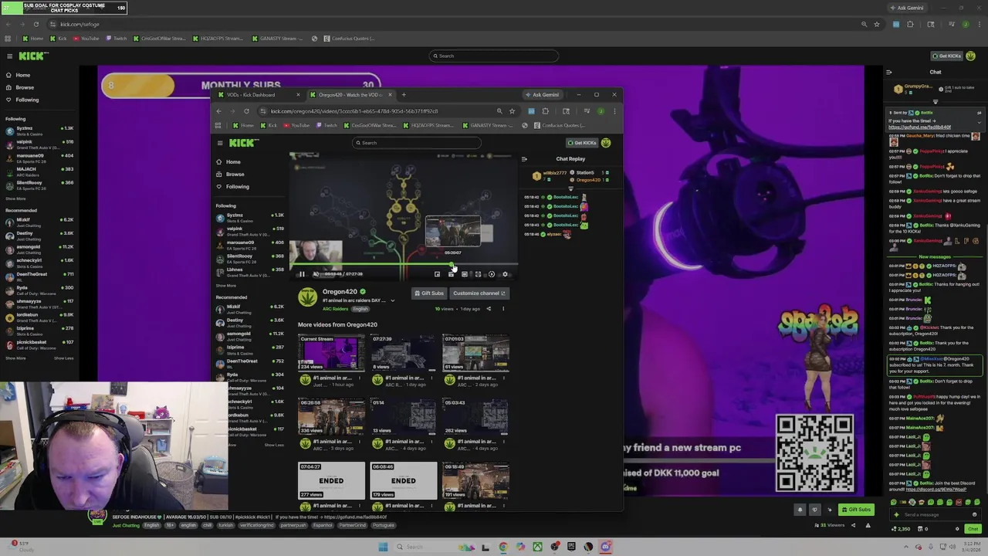Open the Twitch bookmark in inner browser
The height and width of the screenshot is (556, 988).
click(x=327, y=125)
